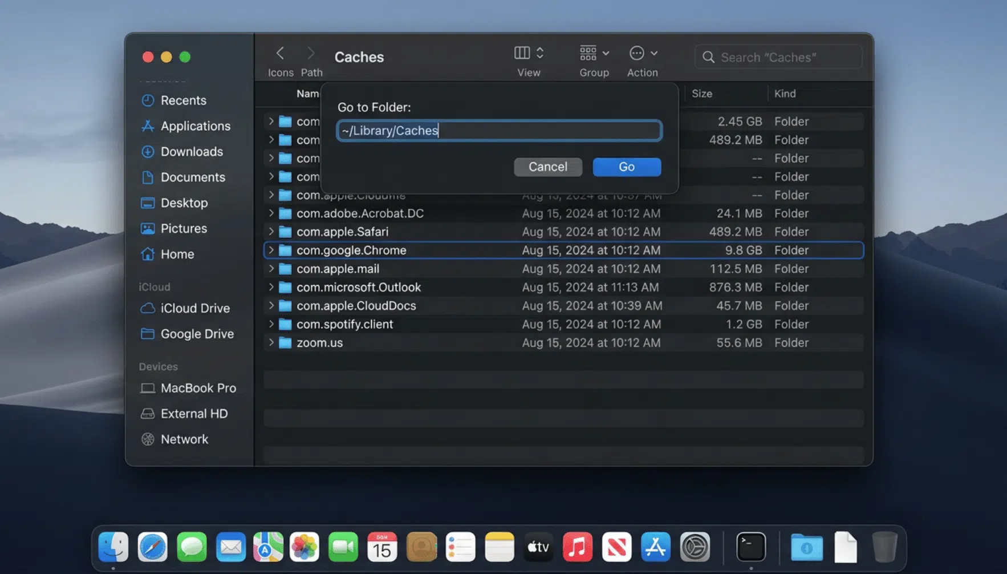Select MacBook Pro device
This screenshot has width=1007, height=574.
pyautogui.click(x=188, y=388)
